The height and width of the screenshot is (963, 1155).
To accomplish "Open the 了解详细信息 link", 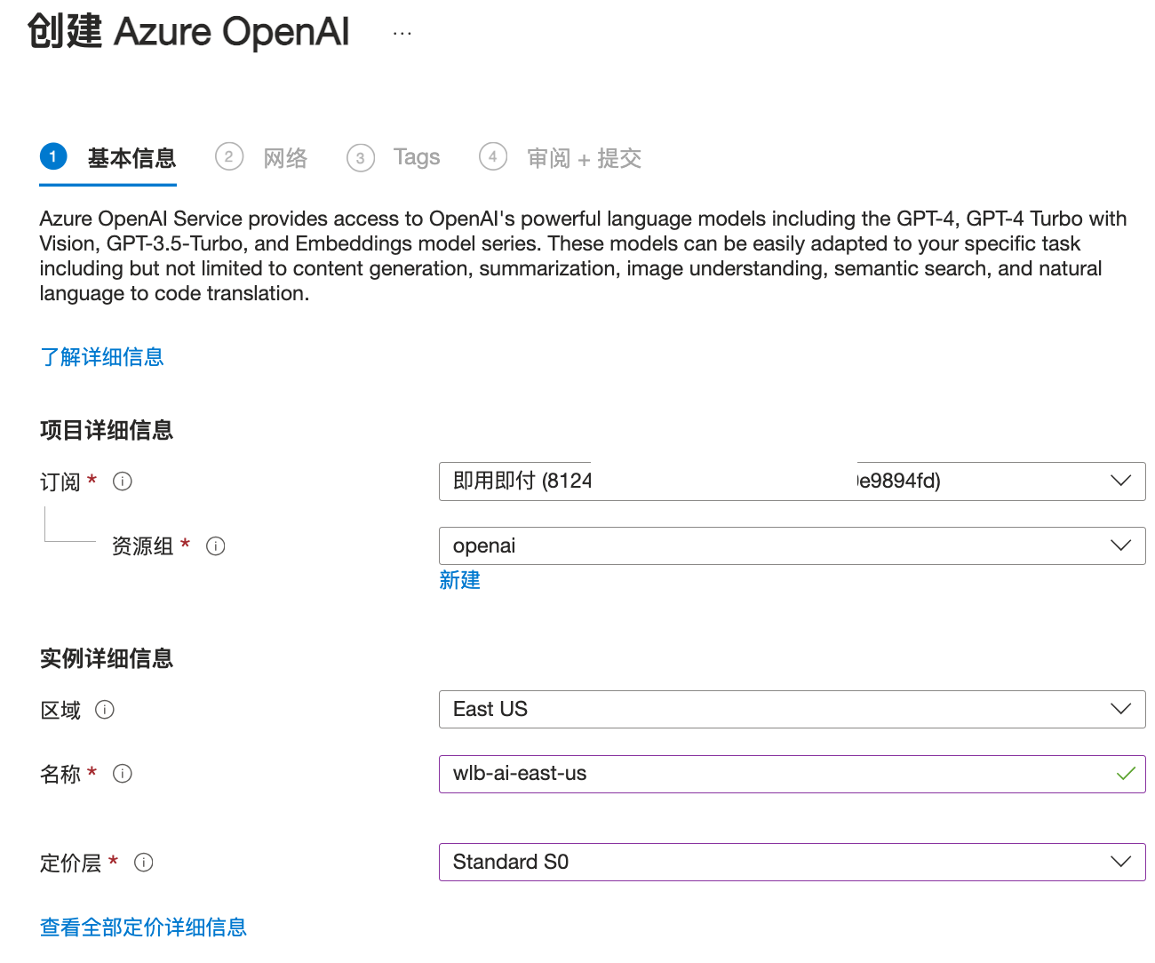I will [x=101, y=357].
